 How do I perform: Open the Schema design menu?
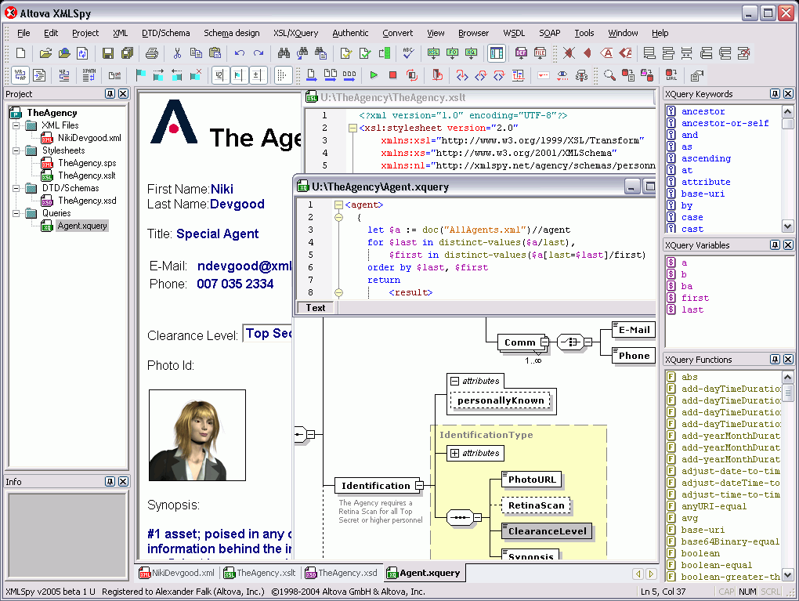pyautogui.click(x=231, y=33)
